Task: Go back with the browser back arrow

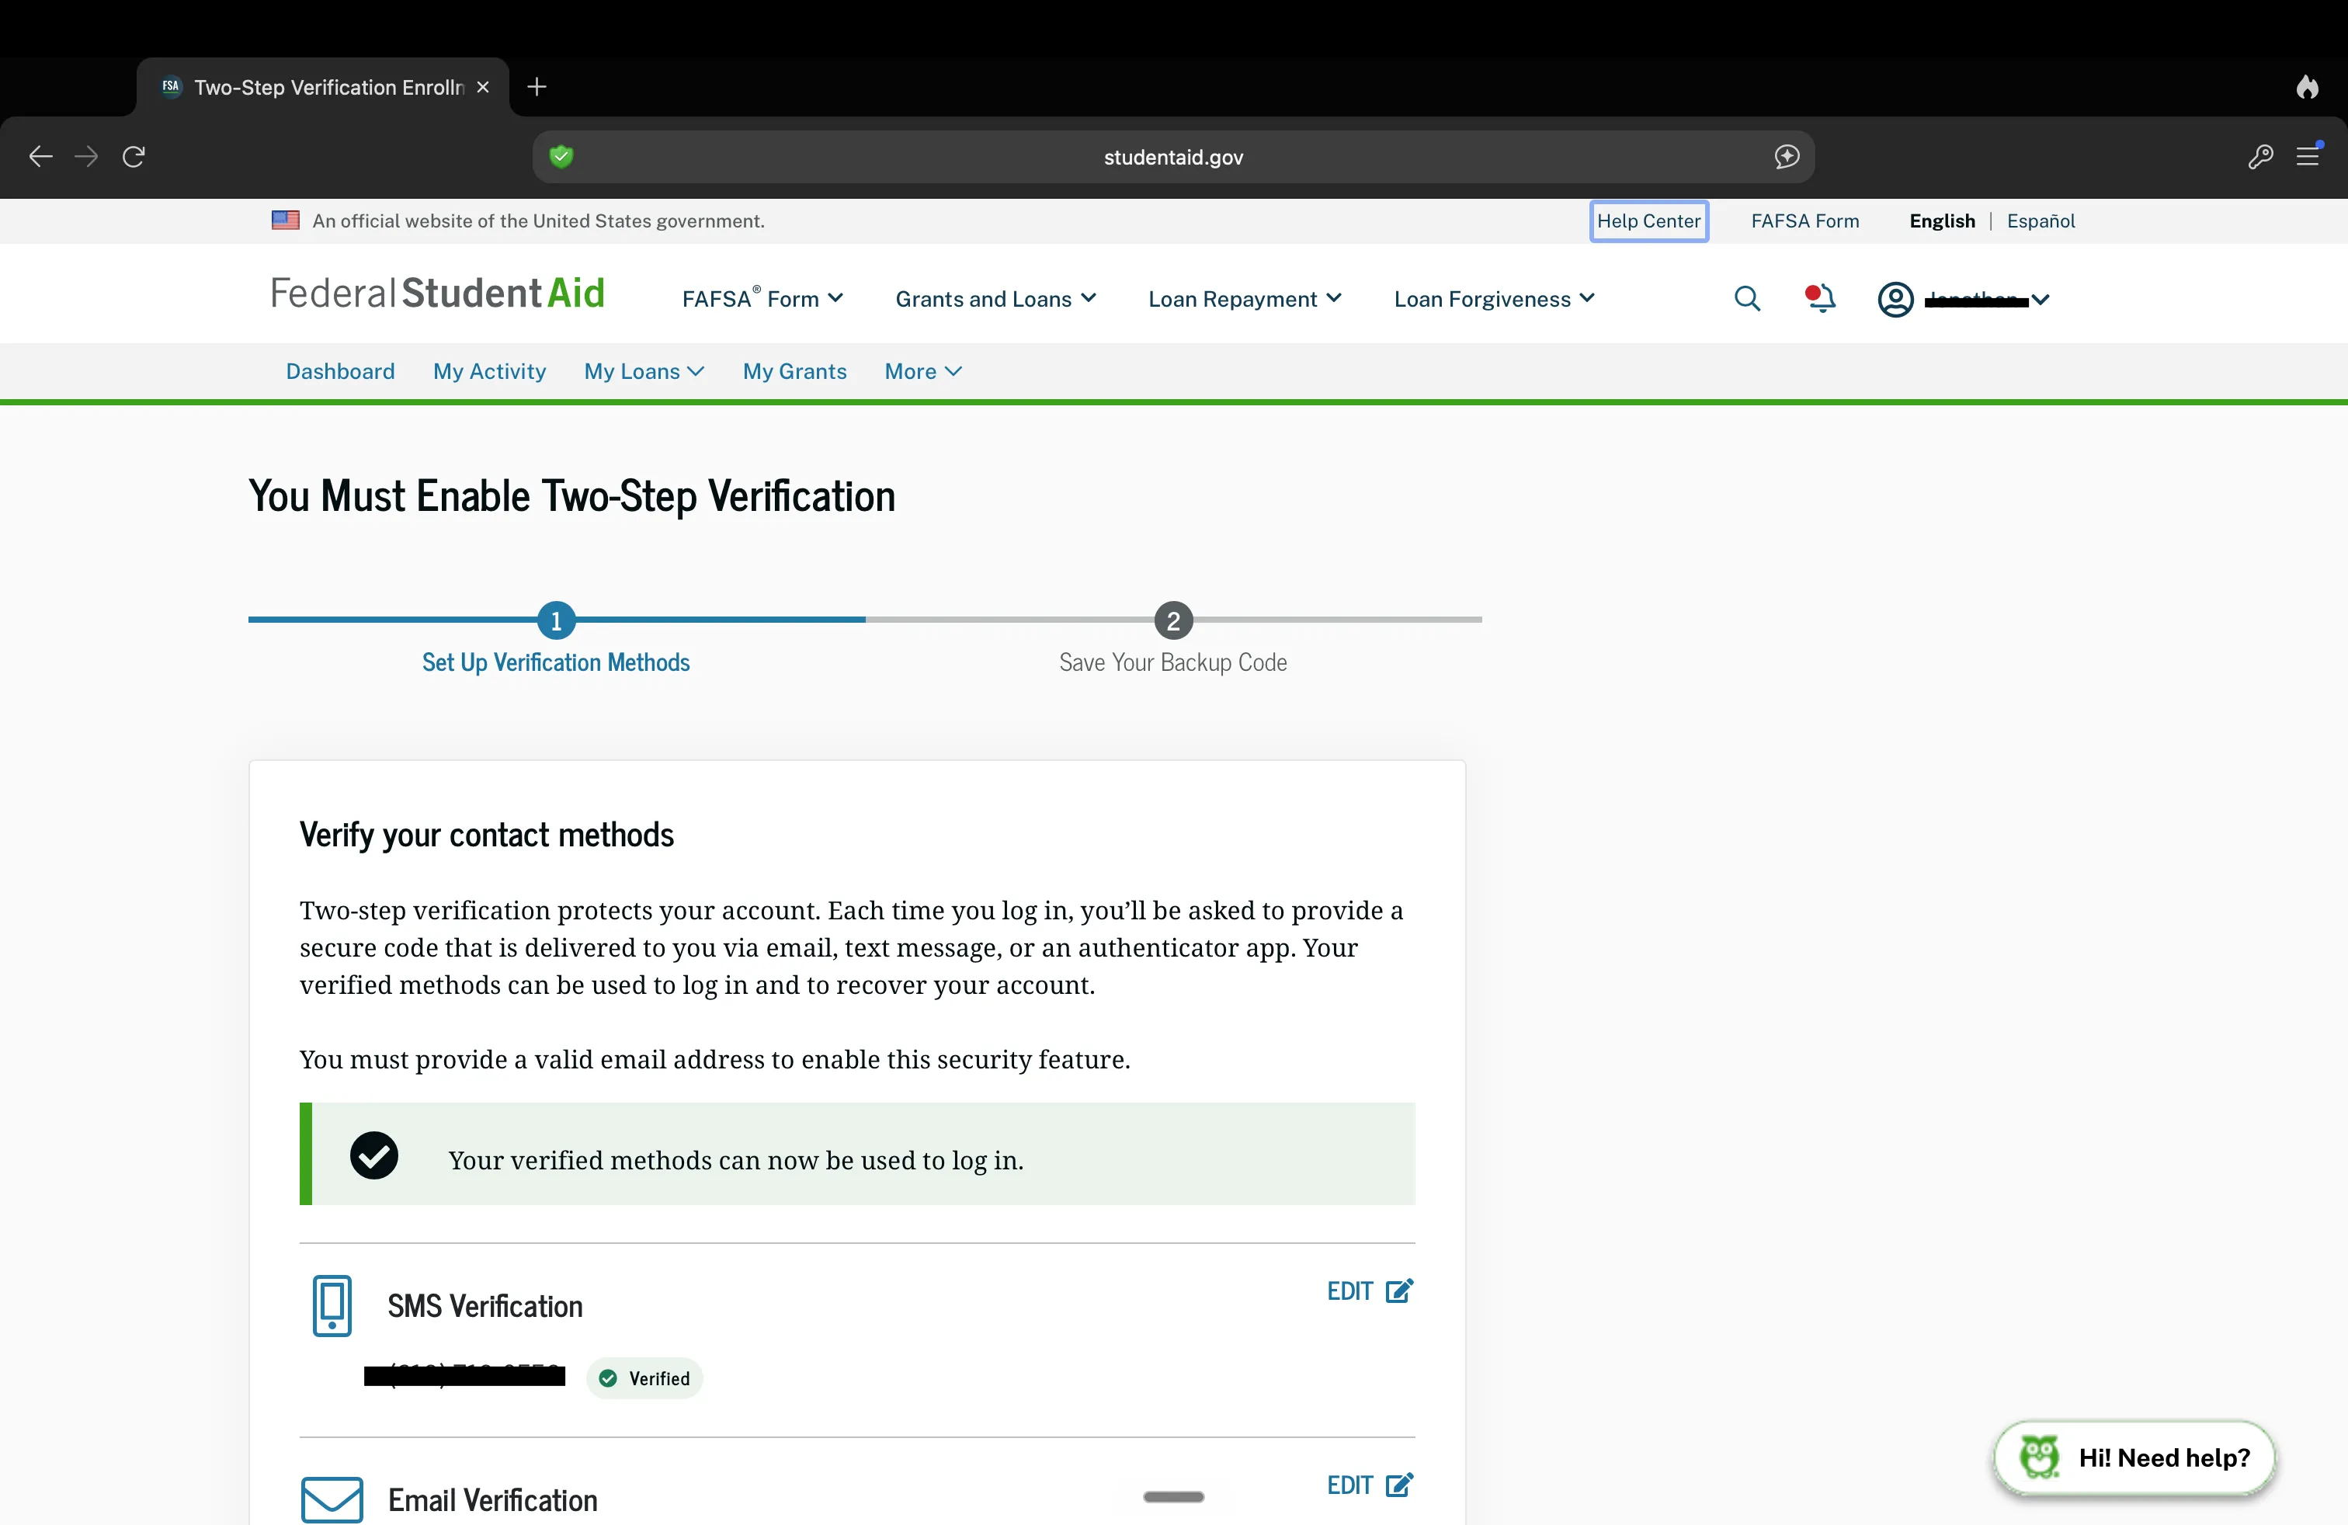Action: click(40, 156)
